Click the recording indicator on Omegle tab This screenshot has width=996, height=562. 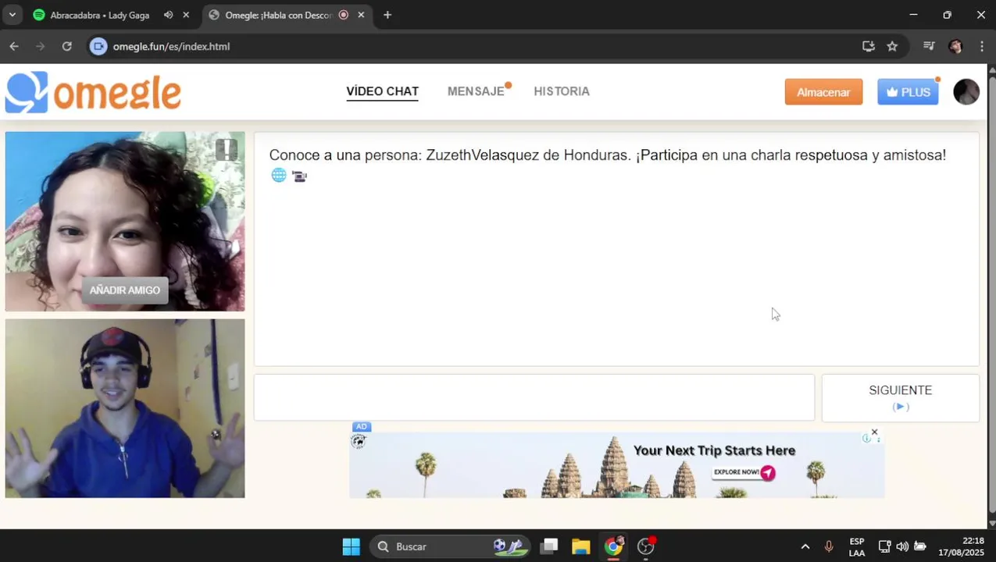(x=343, y=15)
